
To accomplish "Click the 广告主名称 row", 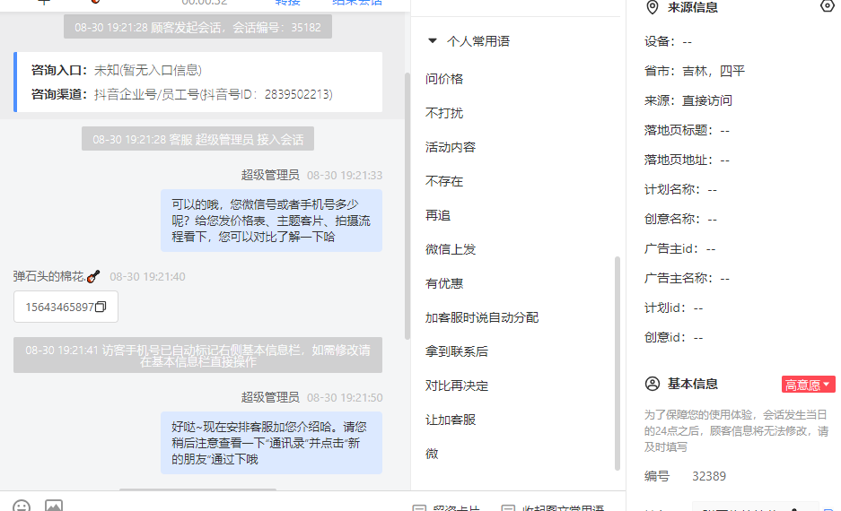I will tap(687, 278).
